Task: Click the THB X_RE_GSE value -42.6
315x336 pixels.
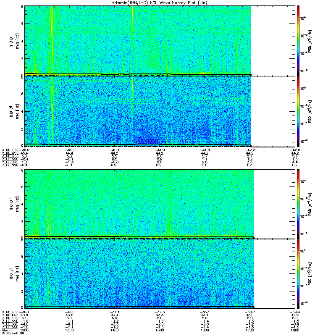Action: [x=295, y=150]
